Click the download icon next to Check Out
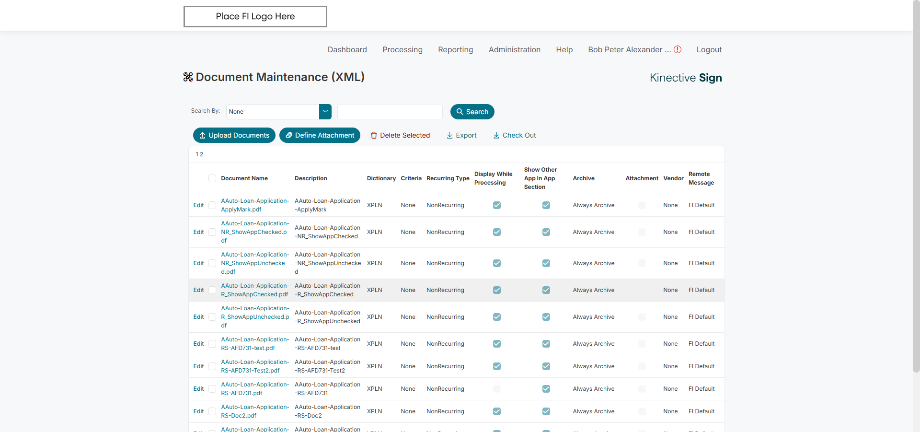The width and height of the screenshot is (920, 432). tap(496, 136)
